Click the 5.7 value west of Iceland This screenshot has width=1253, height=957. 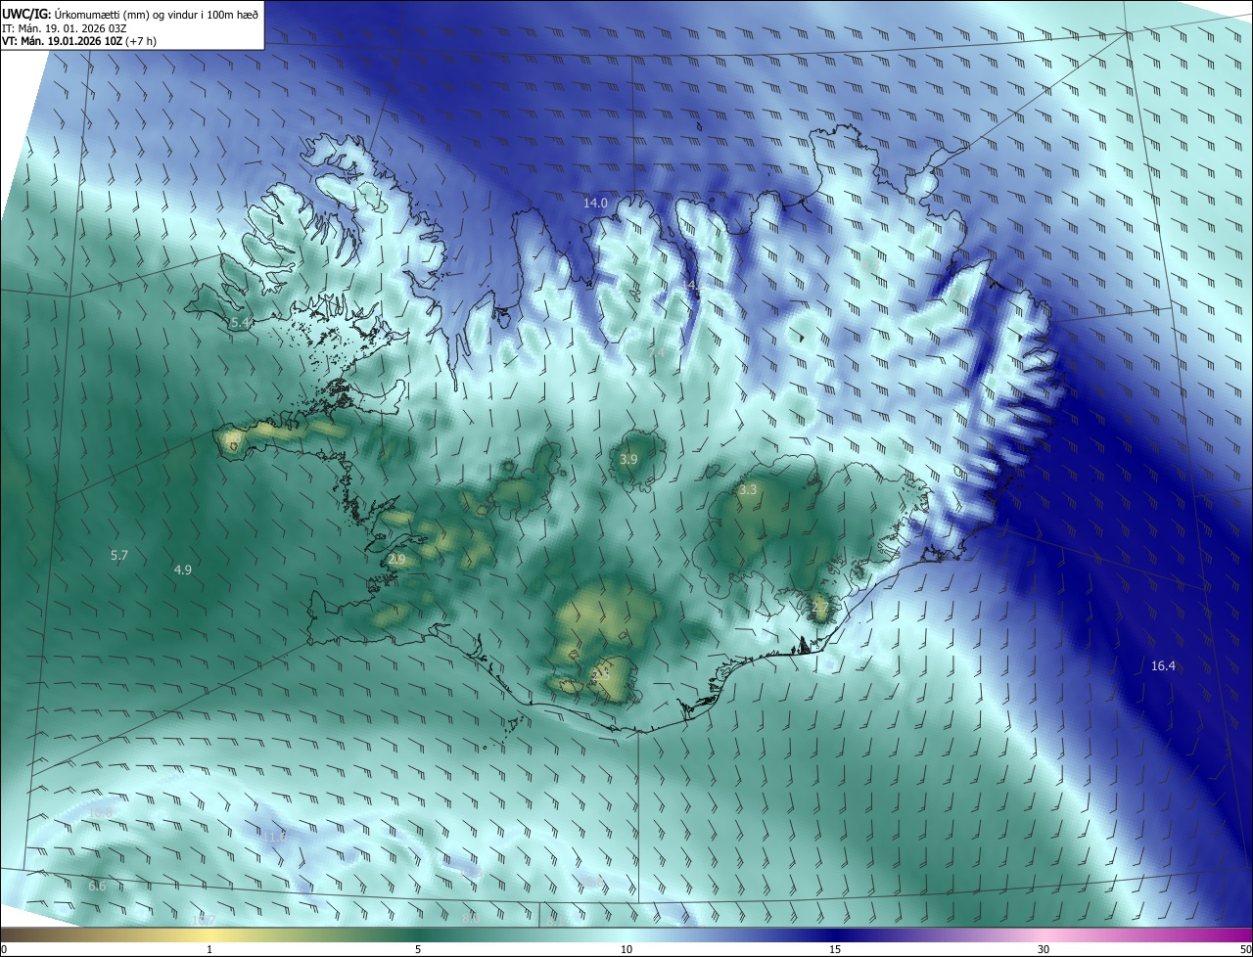119,556
